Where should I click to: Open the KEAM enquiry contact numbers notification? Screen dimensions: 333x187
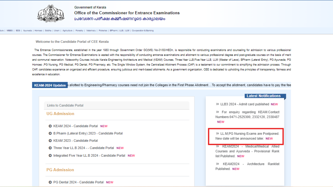247,115
